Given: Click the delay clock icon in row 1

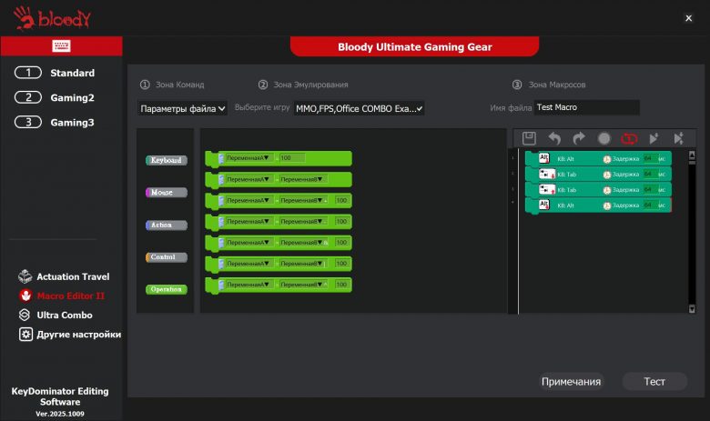Looking at the screenshot, I should pyautogui.click(x=607, y=159).
